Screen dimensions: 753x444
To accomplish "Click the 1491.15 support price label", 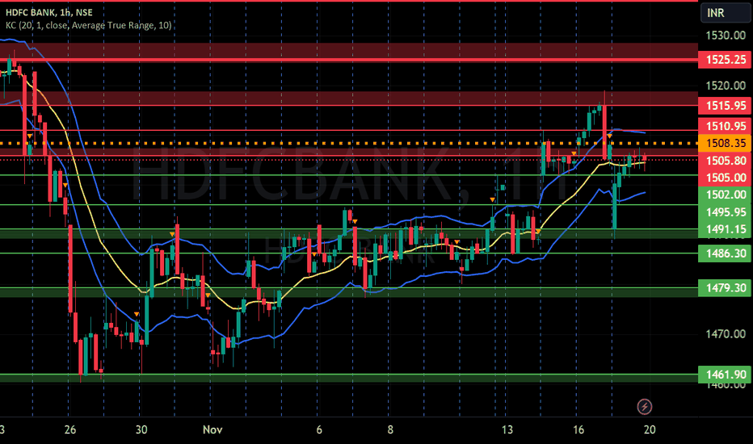I will click(725, 229).
